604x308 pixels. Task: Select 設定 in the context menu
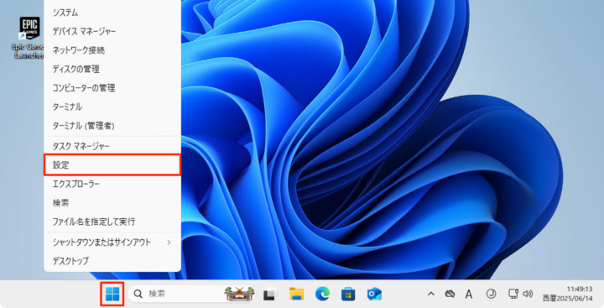[112, 165]
